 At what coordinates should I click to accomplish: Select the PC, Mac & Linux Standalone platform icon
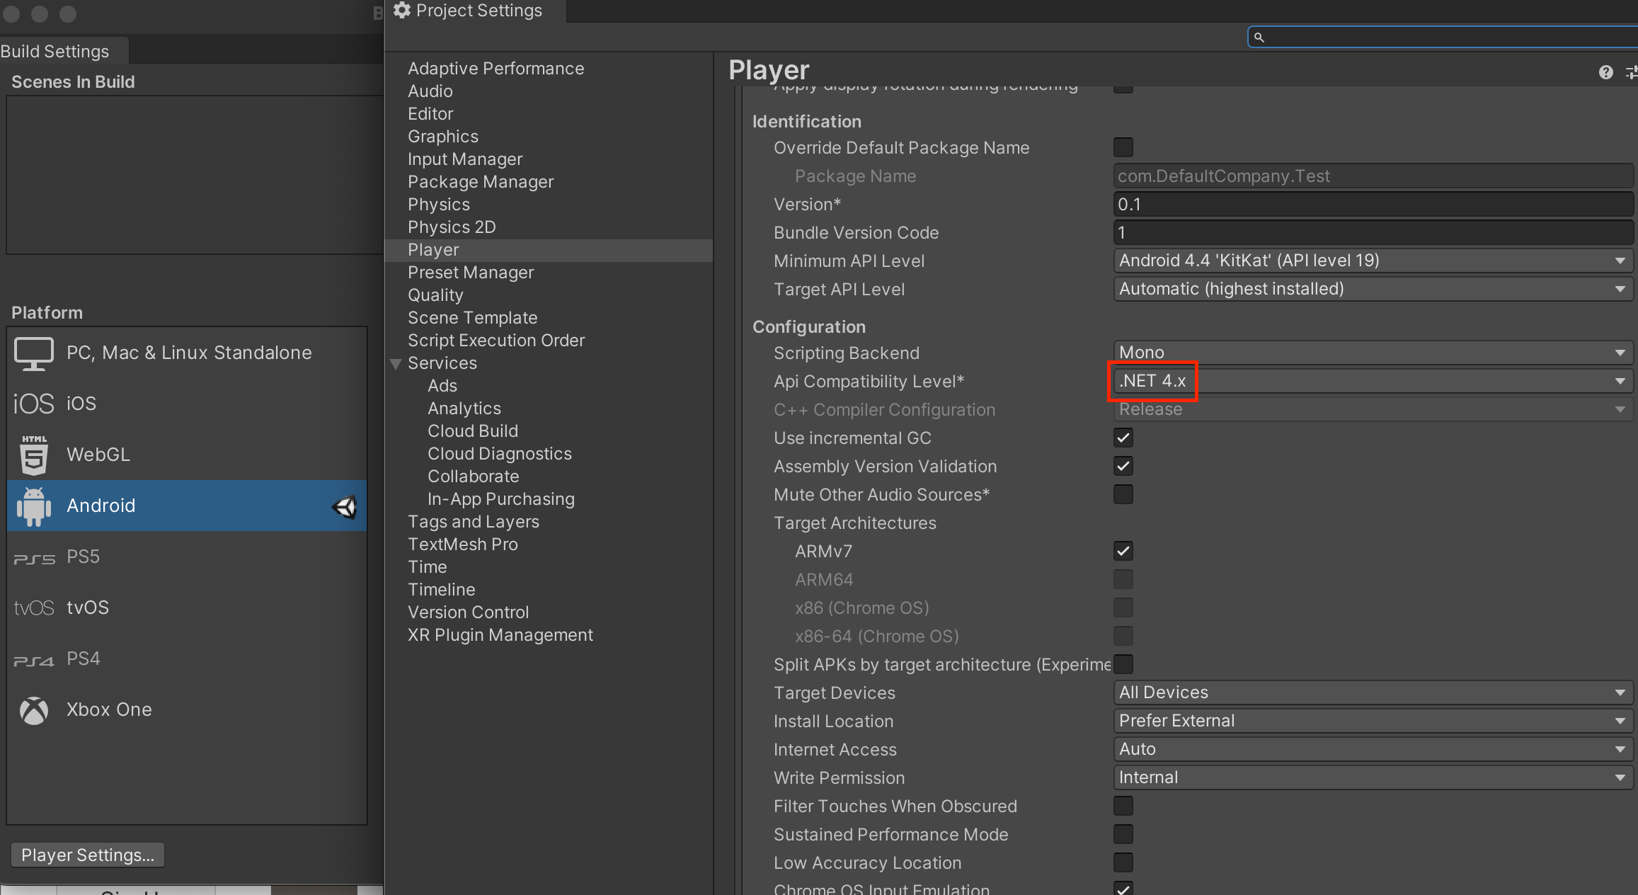[x=33, y=353]
